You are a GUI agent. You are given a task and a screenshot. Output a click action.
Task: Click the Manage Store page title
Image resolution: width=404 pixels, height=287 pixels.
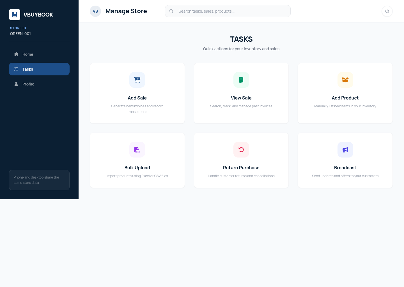[126, 11]
